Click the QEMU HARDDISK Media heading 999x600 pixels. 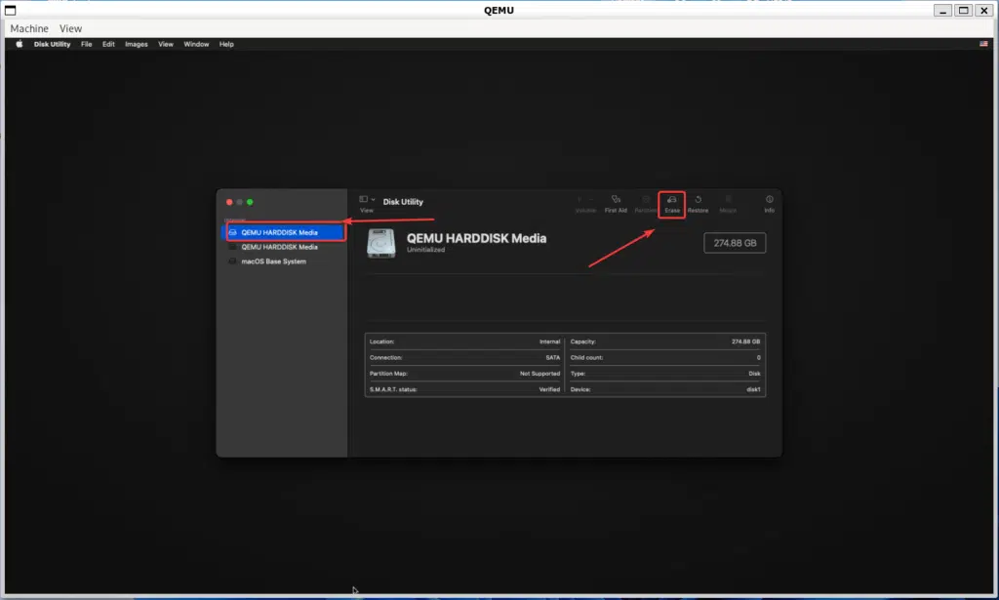tap(476, 238)
